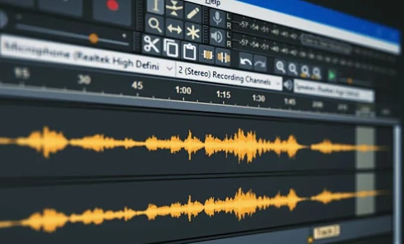Select the asterisk Multi-Tool
Screen dimensions: 404x244
point(193,33)
